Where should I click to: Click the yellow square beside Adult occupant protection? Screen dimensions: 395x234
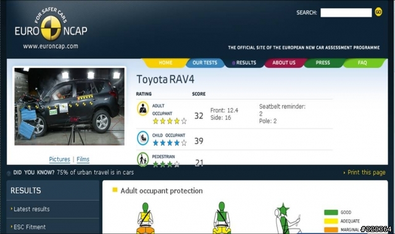click(115, 190)
